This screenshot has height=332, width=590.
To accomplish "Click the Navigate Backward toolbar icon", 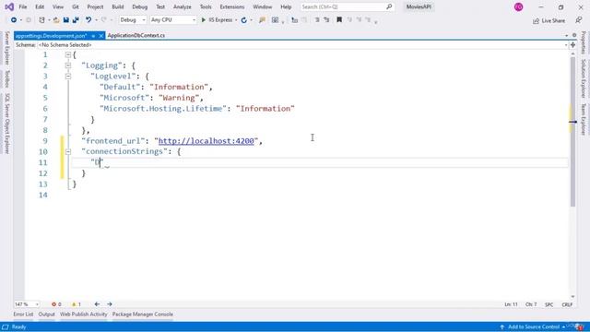I will click(x=14, y=20).
